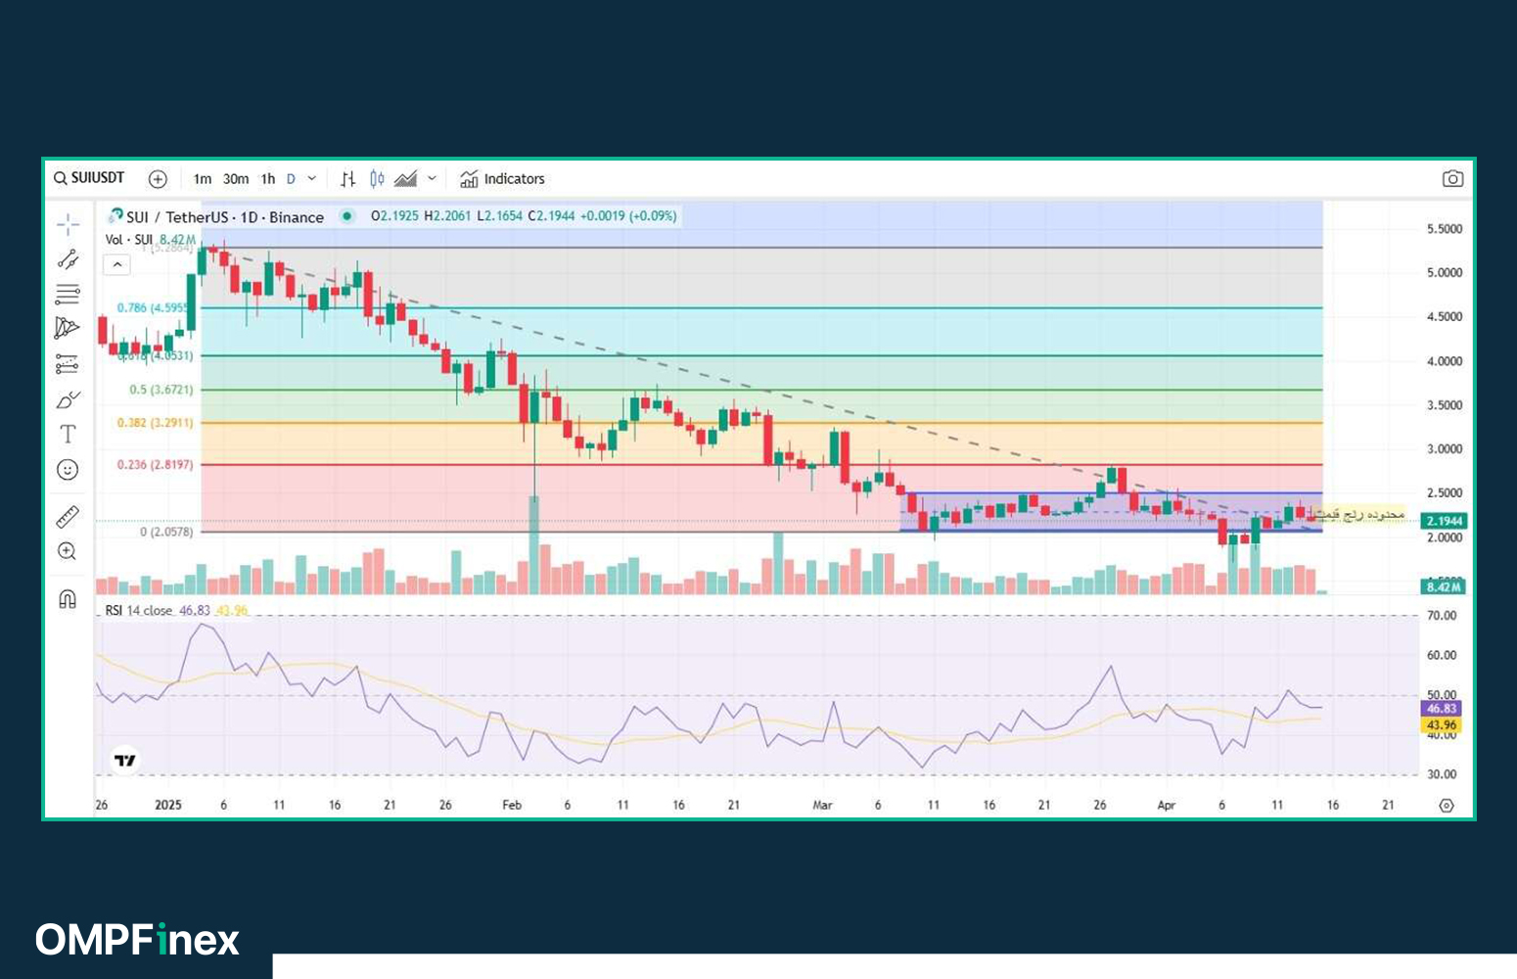This screenshot has height=979, width=1517.
Task: Select the trend line drawing tool
Action: (x=68, y=259)
